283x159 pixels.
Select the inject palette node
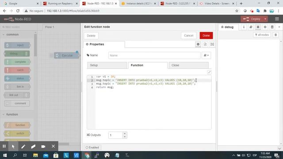click(x=17, y=45)
